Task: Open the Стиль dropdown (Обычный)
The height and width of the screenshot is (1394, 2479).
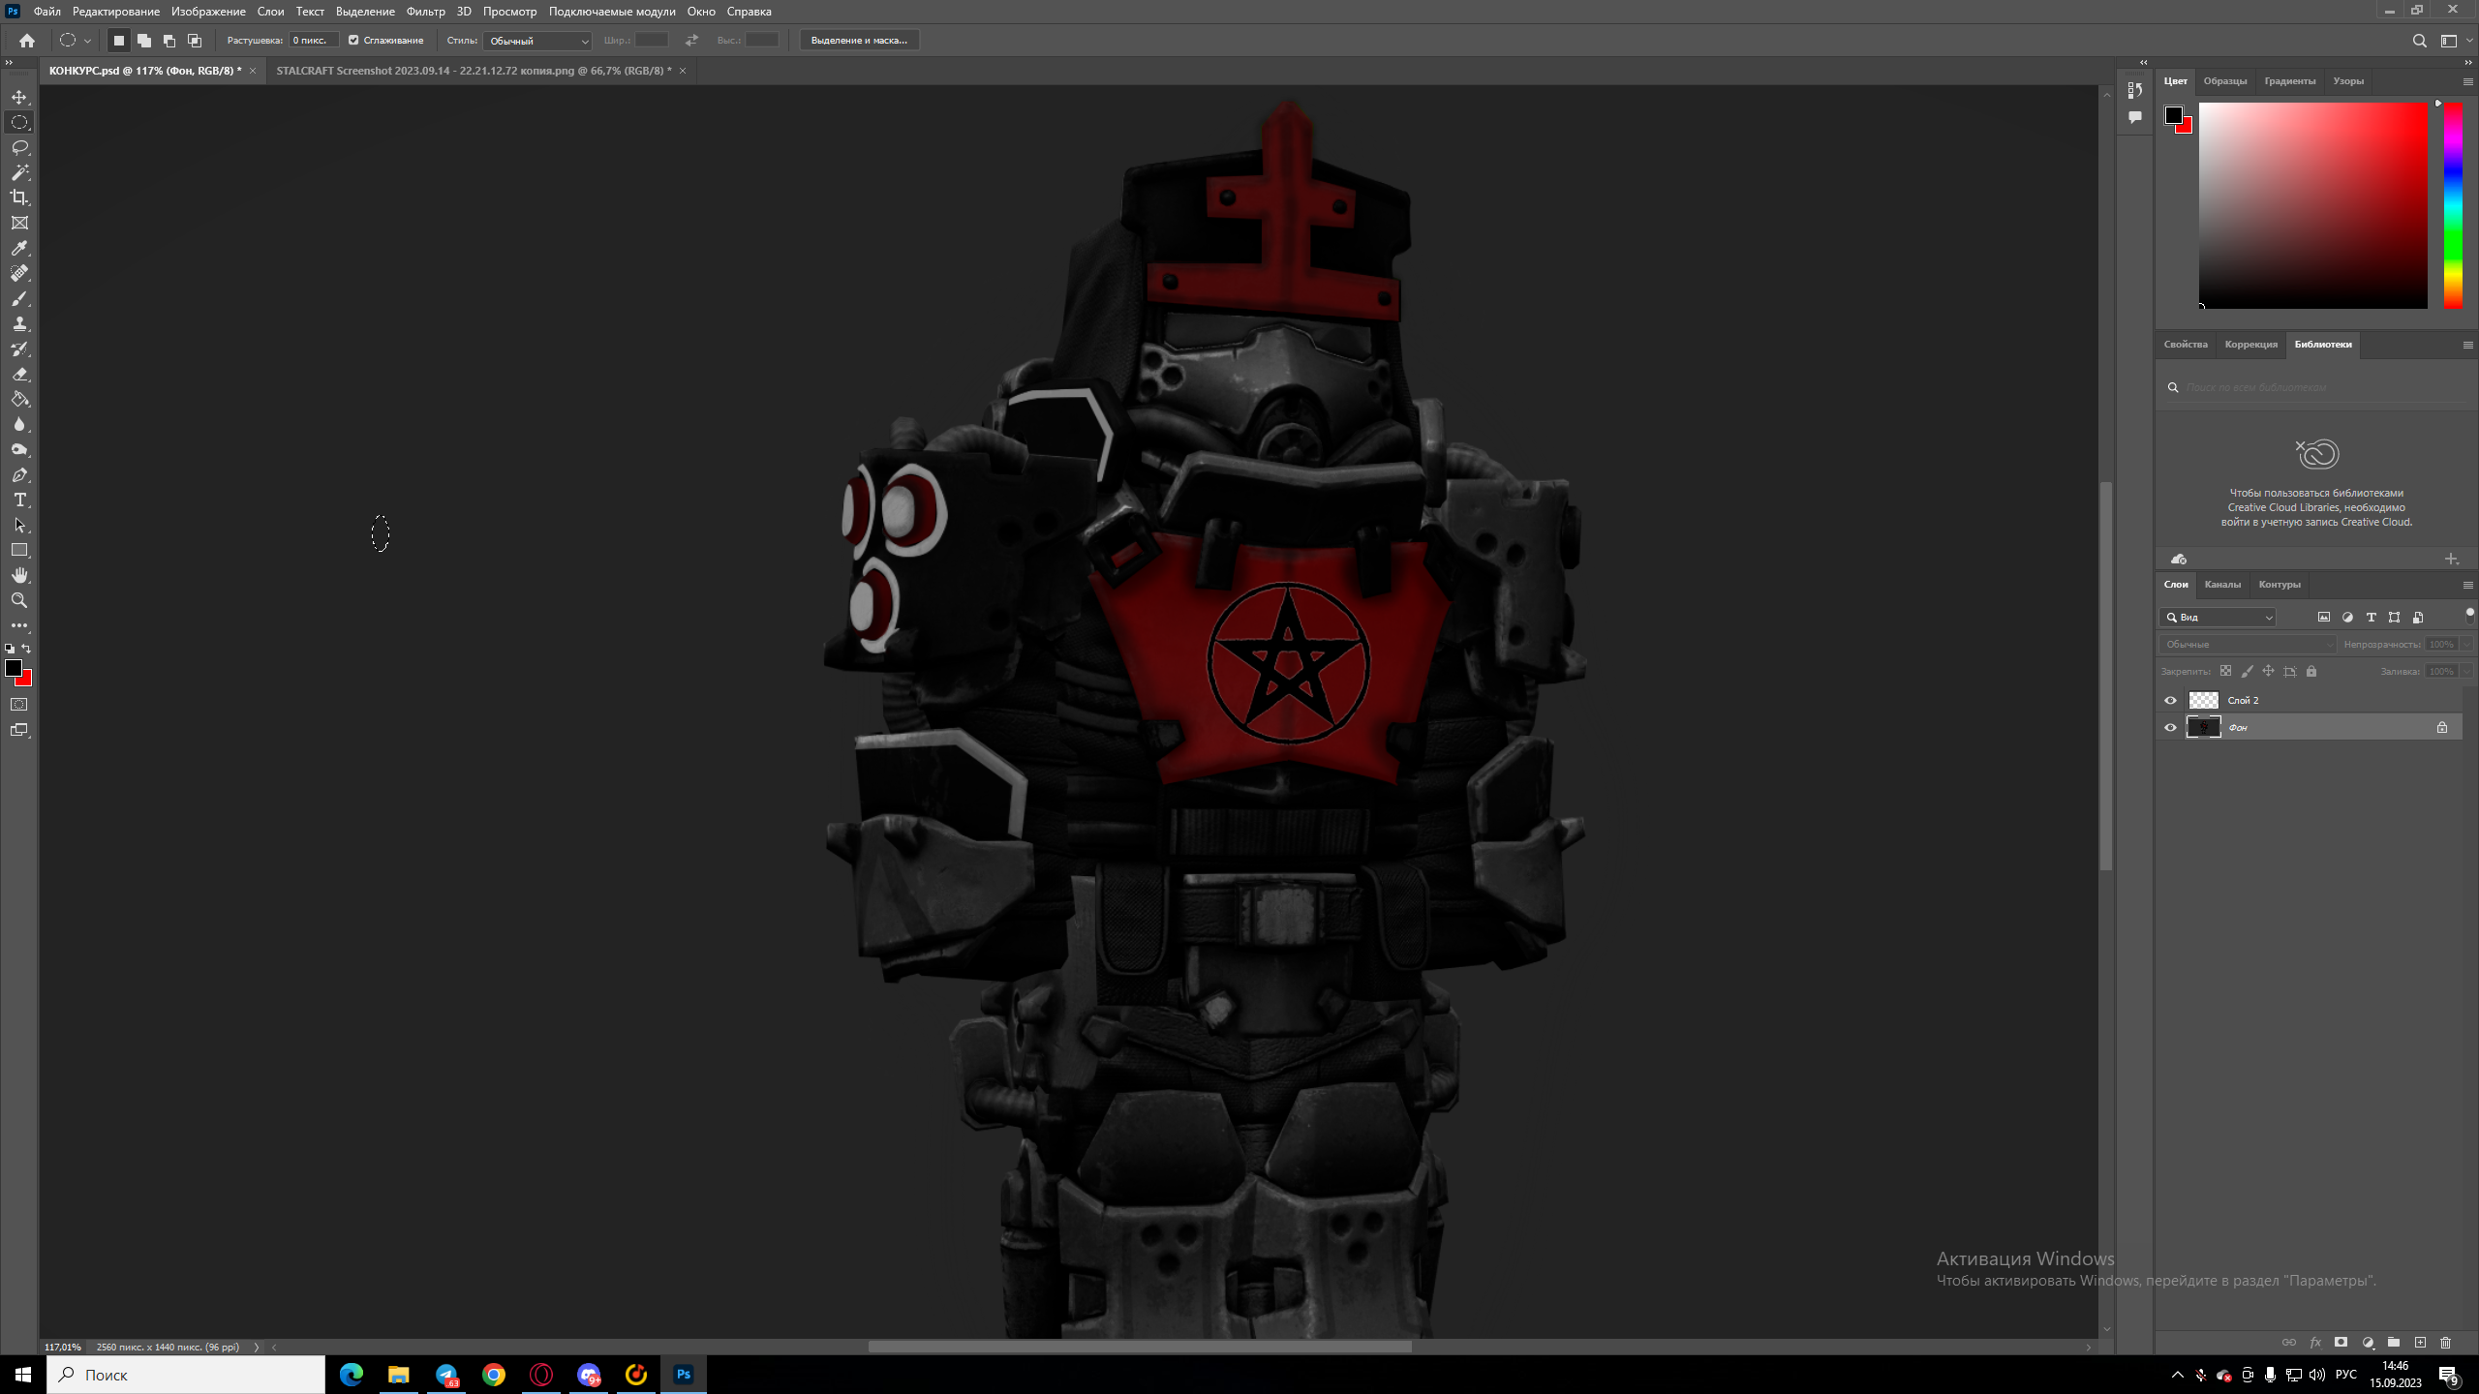Action: point(537,41)
